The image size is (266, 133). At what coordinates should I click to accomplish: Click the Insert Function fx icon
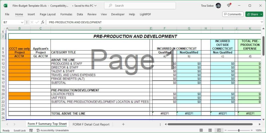pyautogui.click(x=43, y=22)
